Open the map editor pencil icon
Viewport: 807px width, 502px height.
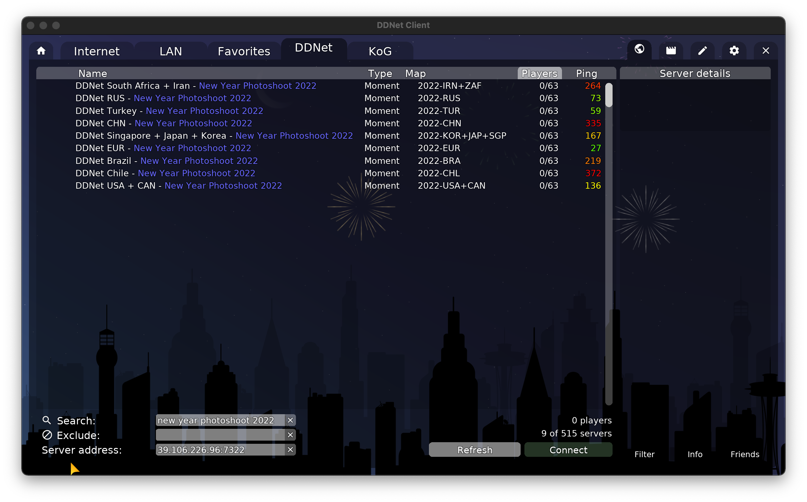[702, 51]
